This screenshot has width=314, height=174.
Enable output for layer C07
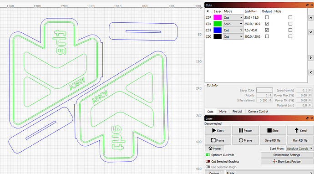click(x=267, y=17)
